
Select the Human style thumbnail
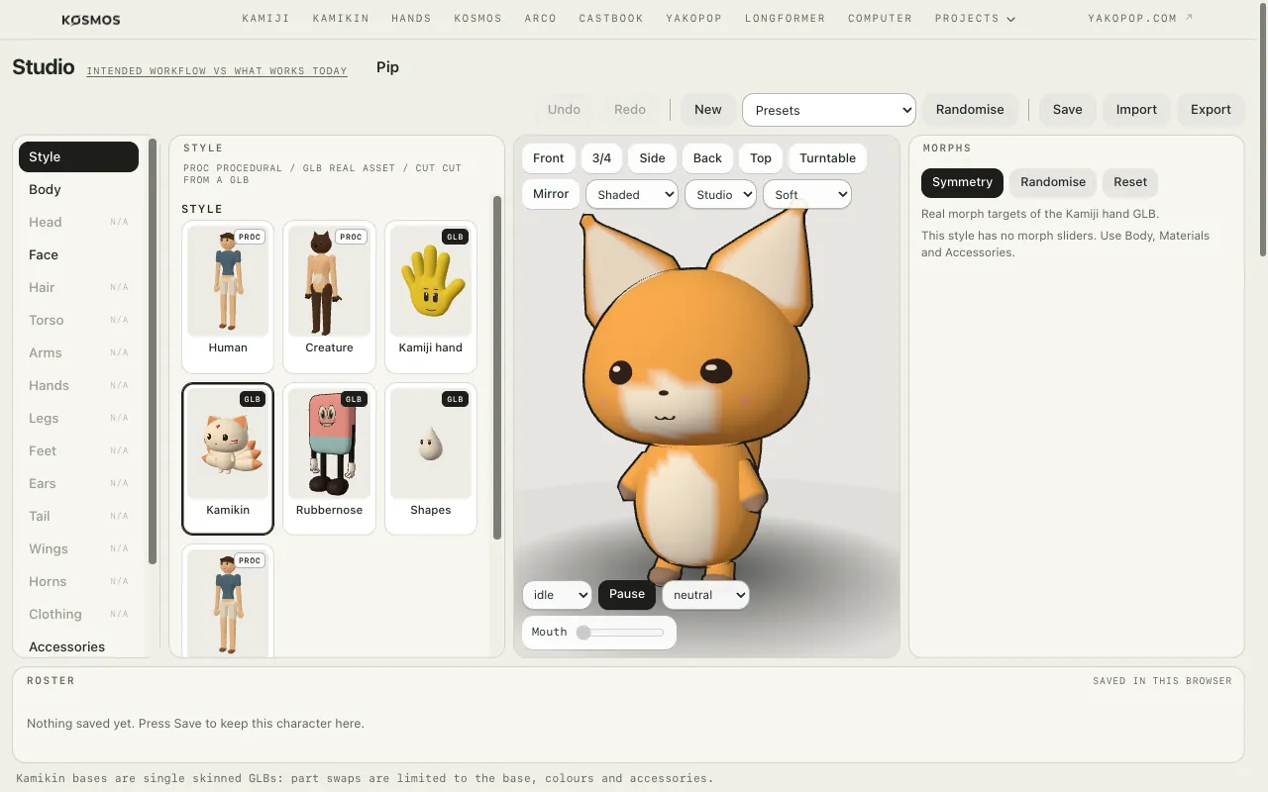click(228, 296)
